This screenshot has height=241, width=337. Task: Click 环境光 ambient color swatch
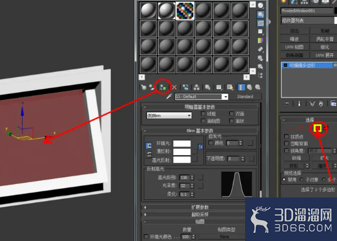pyautogui.click(x=182, y=143)
